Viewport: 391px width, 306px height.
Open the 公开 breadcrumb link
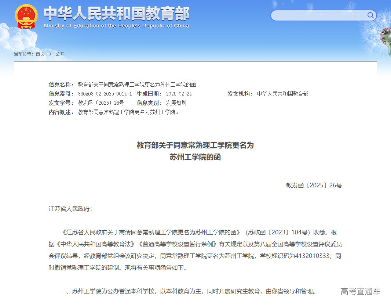point(60,54)
